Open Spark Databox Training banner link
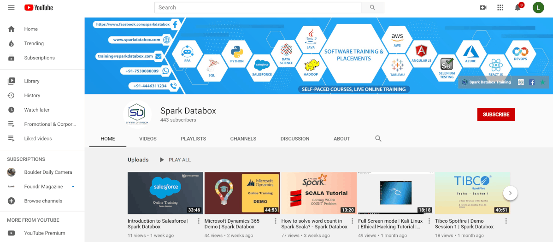 point(486,82)
